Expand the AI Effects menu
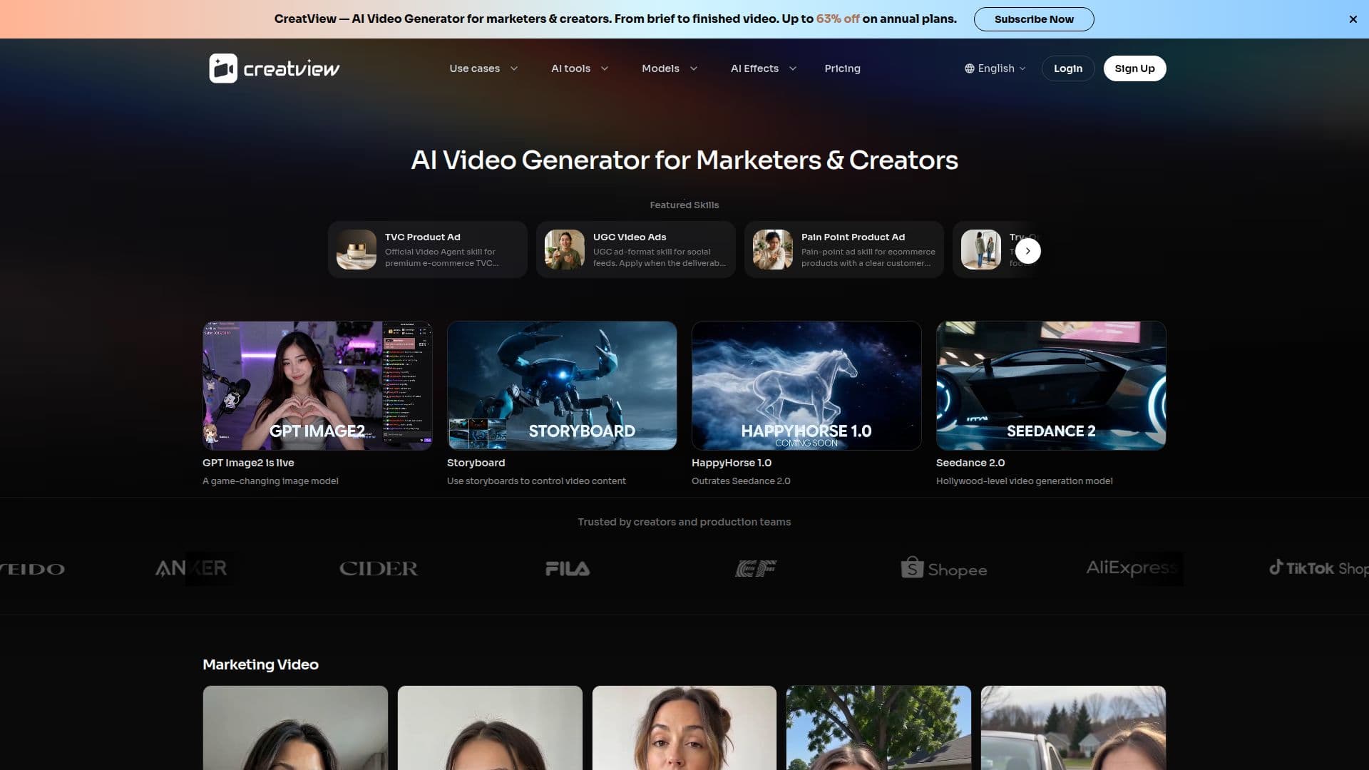The image size is (1369, 770). tap(764, 68)
